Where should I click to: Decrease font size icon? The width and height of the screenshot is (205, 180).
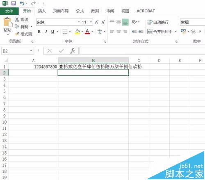click(103, 22)
